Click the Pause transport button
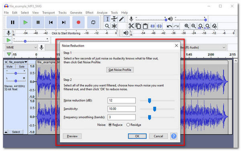 (12, 22)
